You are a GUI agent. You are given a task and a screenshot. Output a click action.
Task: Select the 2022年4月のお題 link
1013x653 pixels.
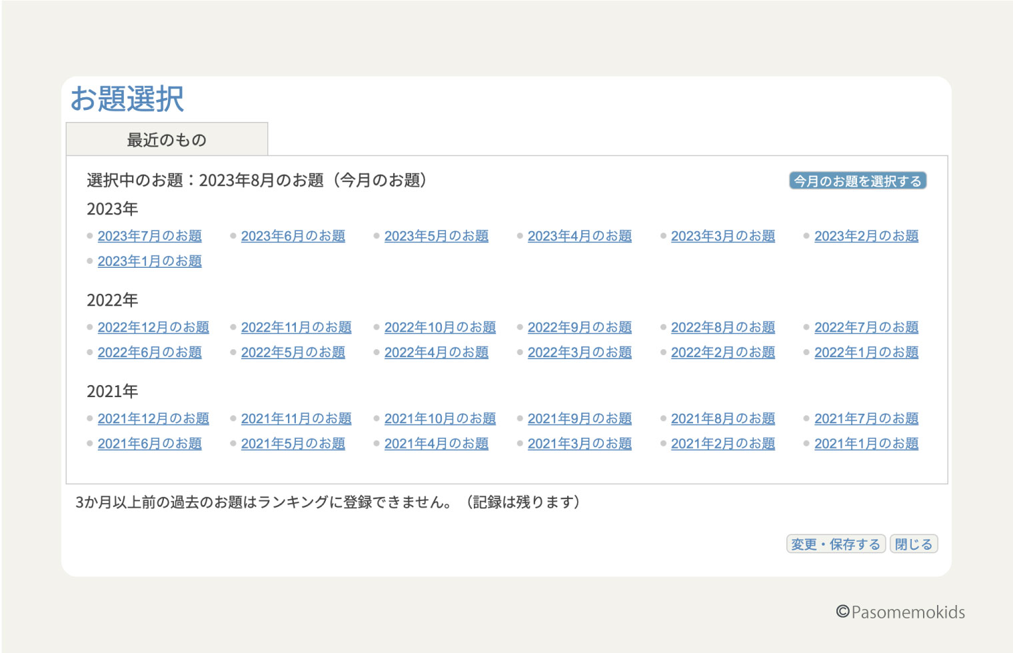(x=436, y=352)
